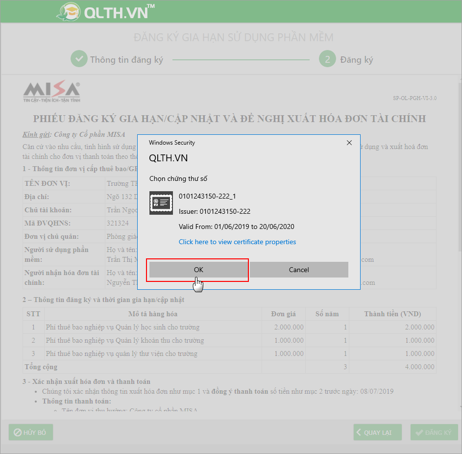Confirm the certificate with OK button
Image resolution: width=462 pixels, height=454 pixels.
click(198, 270)
